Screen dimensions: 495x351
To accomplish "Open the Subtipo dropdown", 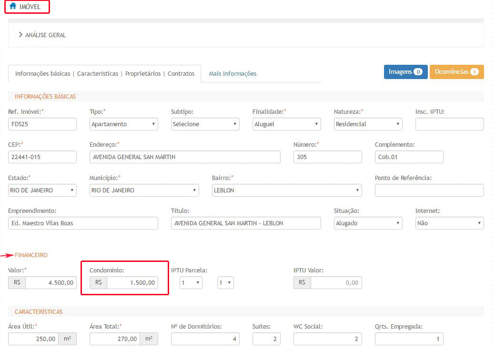I will click(205, 124).
